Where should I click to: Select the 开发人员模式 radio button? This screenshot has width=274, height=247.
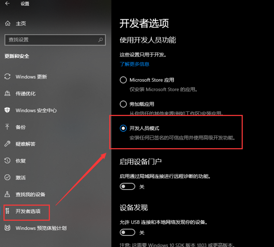click(123, 128)
